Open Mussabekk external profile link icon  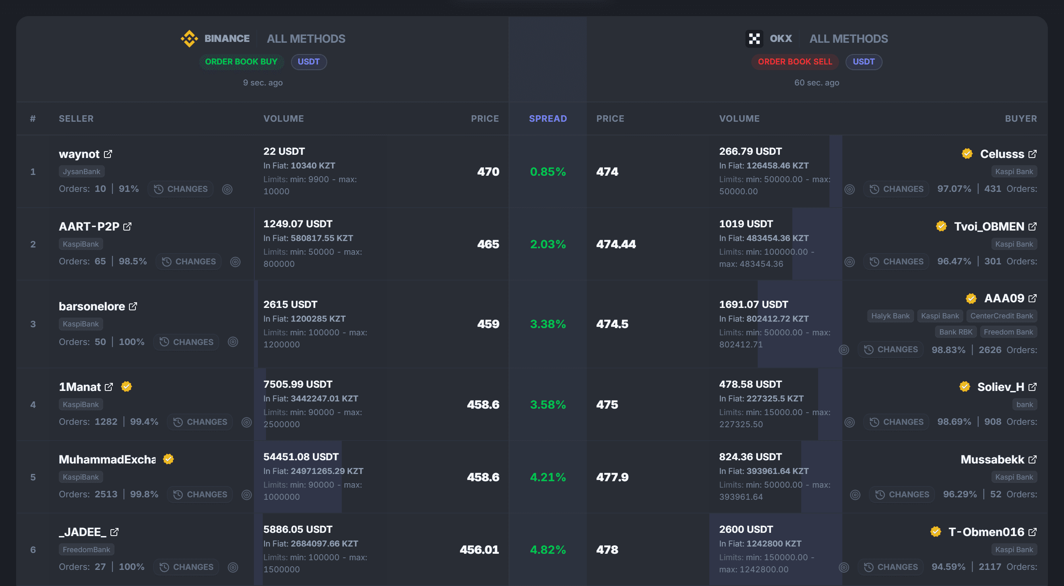tap(1032, 459)
